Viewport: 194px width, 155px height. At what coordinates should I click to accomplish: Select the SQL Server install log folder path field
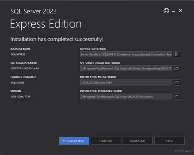point(126,69)
